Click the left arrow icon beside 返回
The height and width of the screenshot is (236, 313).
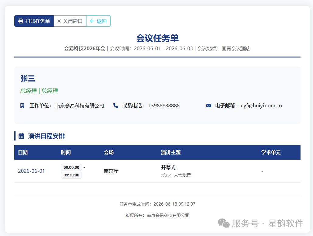pyautogui.click(x=92, y=21)
